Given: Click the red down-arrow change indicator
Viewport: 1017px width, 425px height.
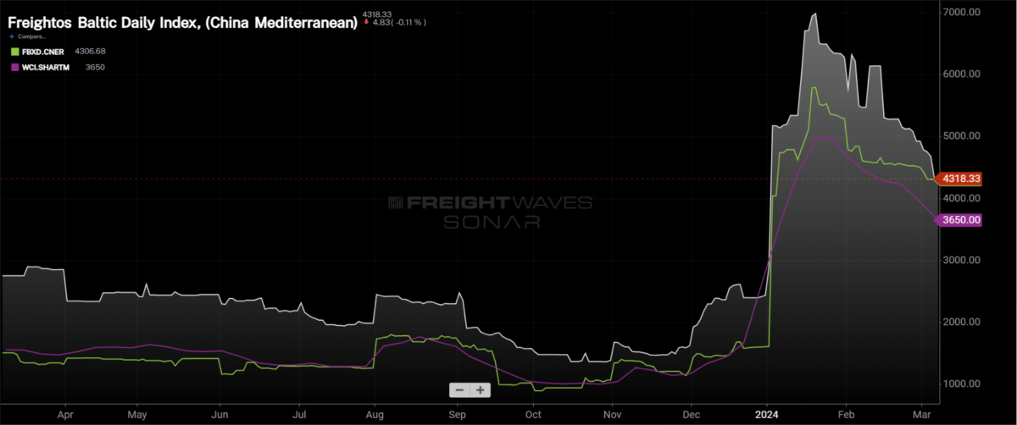Looking at the screenshot, I should tap(365, 22).
